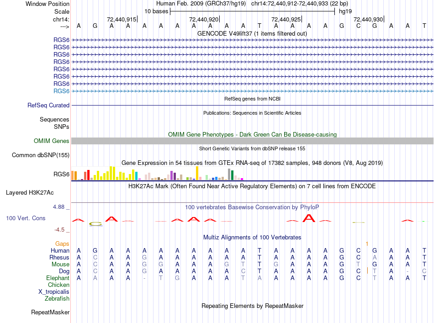The width and height of the screenshot is (434, 323).
Task: Click Repeating Elements by RepeatMasker title
Action: tap(252, 306)
